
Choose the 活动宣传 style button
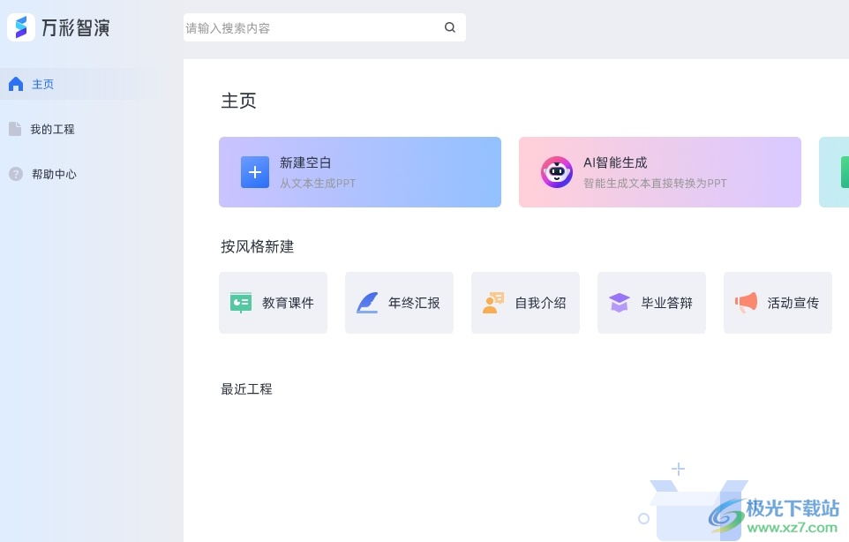coord(778,303)
